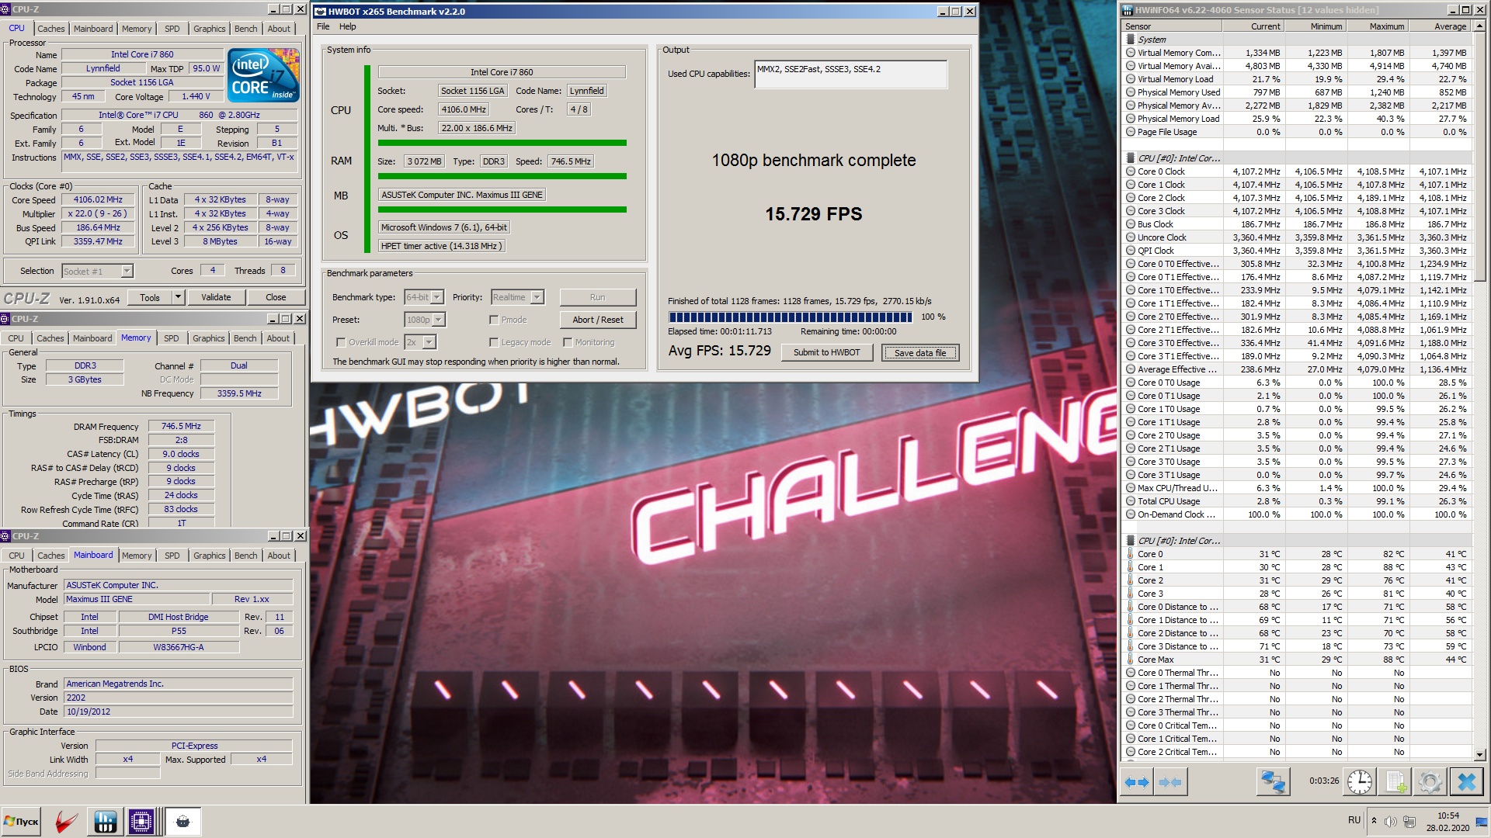The height and width of the screenshot is (838, 1491).
Task: Click icon beside Core 0 Clock row
Action: 1131,171
